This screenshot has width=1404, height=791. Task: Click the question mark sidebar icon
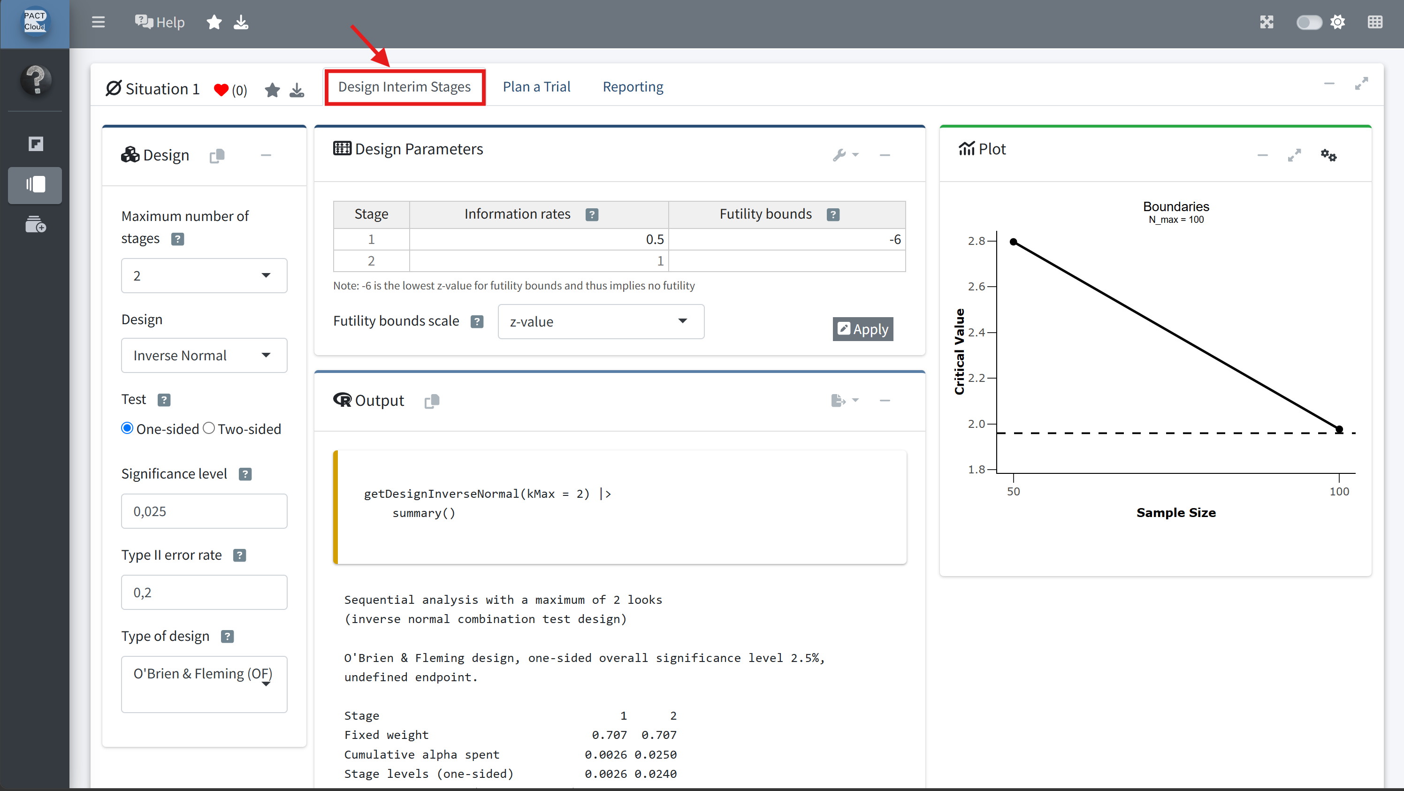[x=35, y=80]
